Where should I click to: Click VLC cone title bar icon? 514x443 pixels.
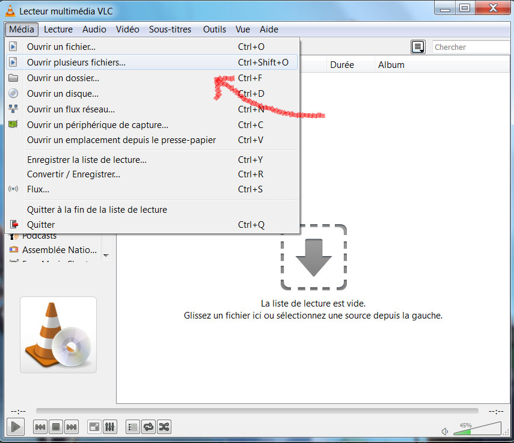point(10,11)
